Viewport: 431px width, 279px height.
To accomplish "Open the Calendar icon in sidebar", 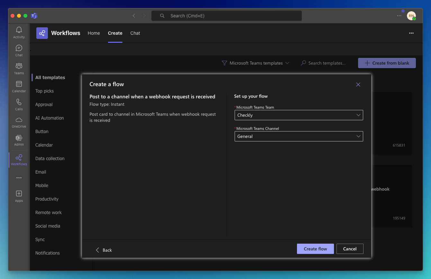I will click(19, 86).
